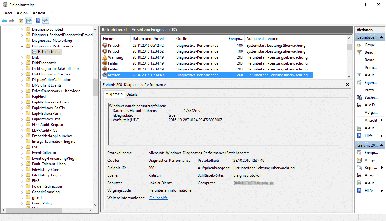The width and height of the screenshot is (386, 221).
Task: Click the critical icon of the 02.11.2016 event
Action: click(105, 46)
